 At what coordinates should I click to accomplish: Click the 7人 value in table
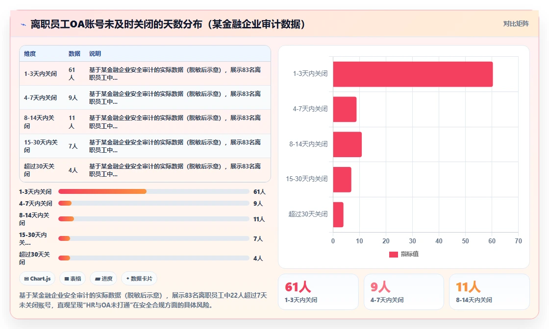click(73, 146)
